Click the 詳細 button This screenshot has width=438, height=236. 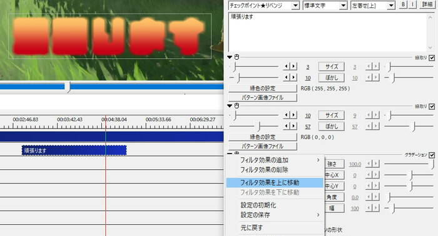point(427,5)
